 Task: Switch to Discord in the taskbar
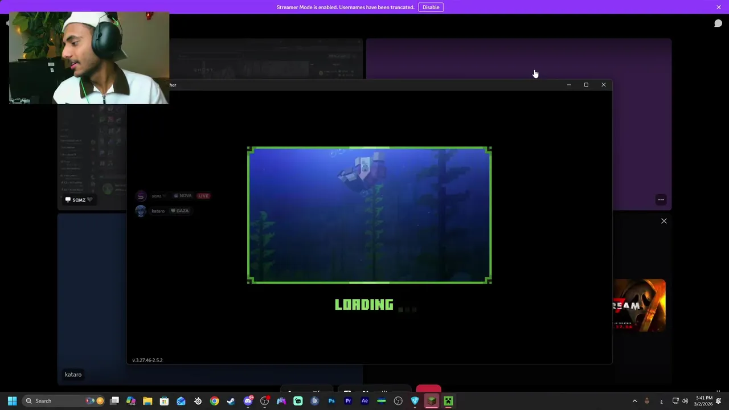tap(248, 401)
